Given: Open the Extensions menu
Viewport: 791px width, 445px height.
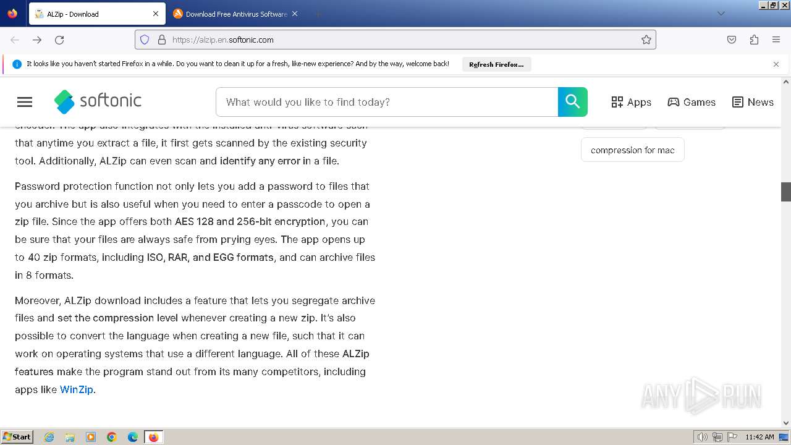Looking at the screenshot, I should point(754,40).
